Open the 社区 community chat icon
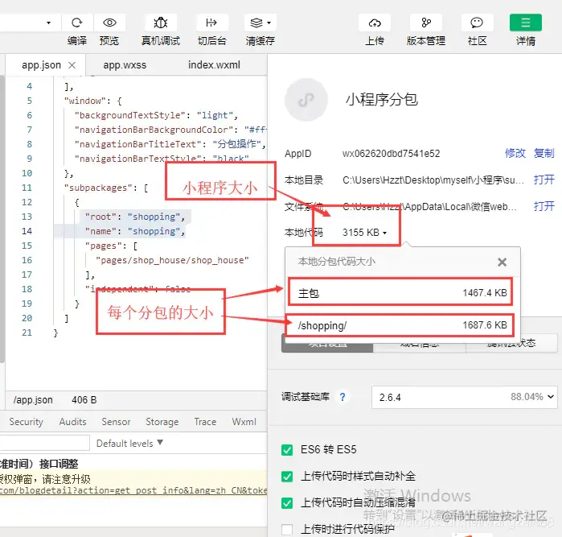 click(477, 23)
